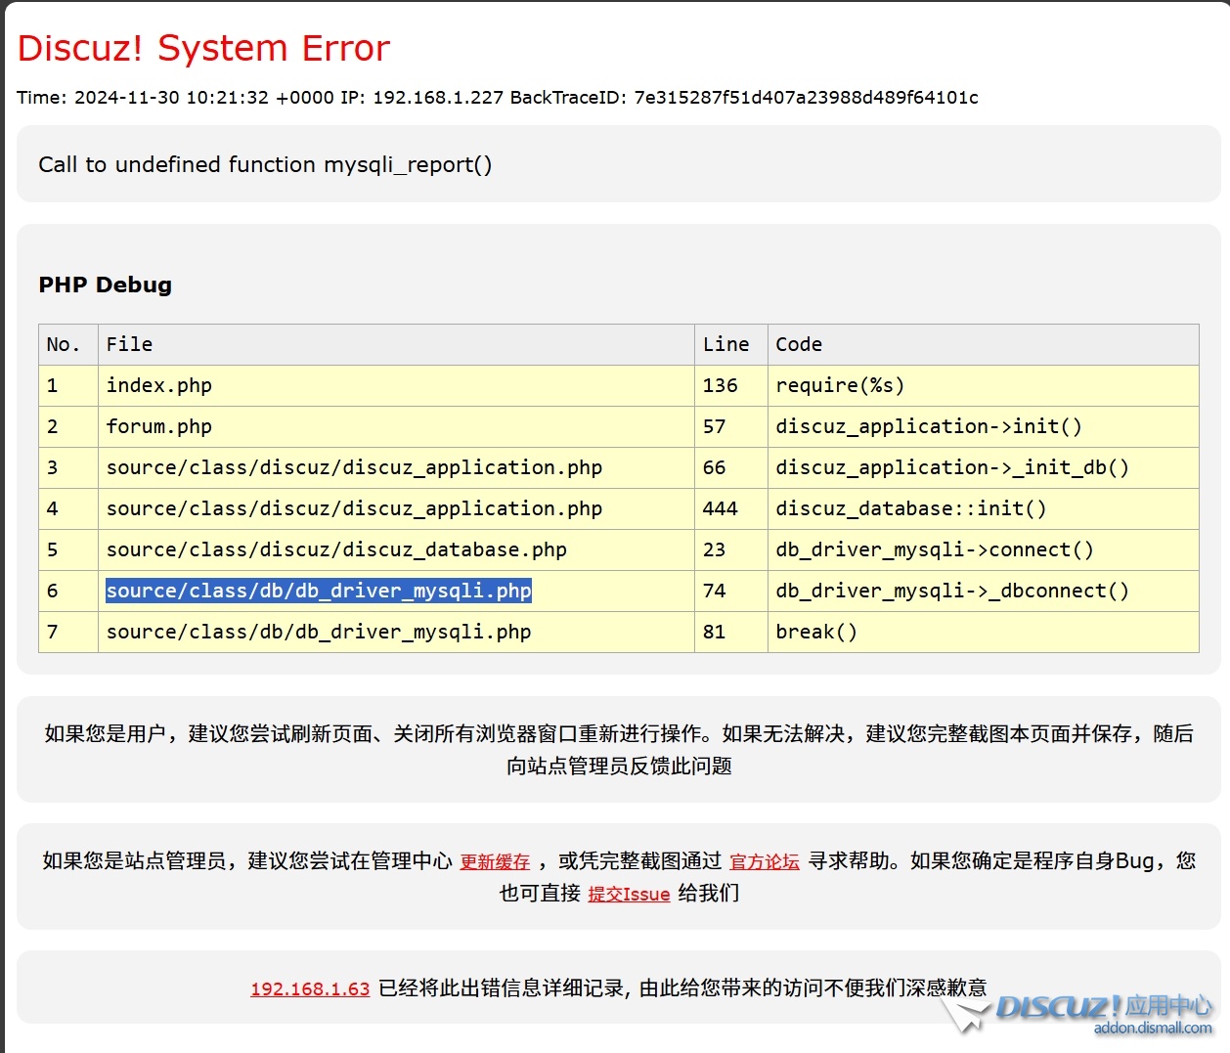Click the File column header
This screenshot has width=1230, height=1053.
(130, 344)
